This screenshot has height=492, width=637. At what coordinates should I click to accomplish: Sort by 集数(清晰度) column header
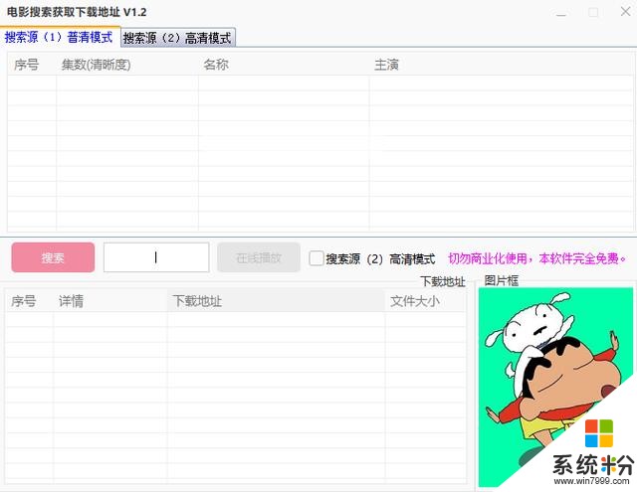pyautogui.click(x=127, y=65)
